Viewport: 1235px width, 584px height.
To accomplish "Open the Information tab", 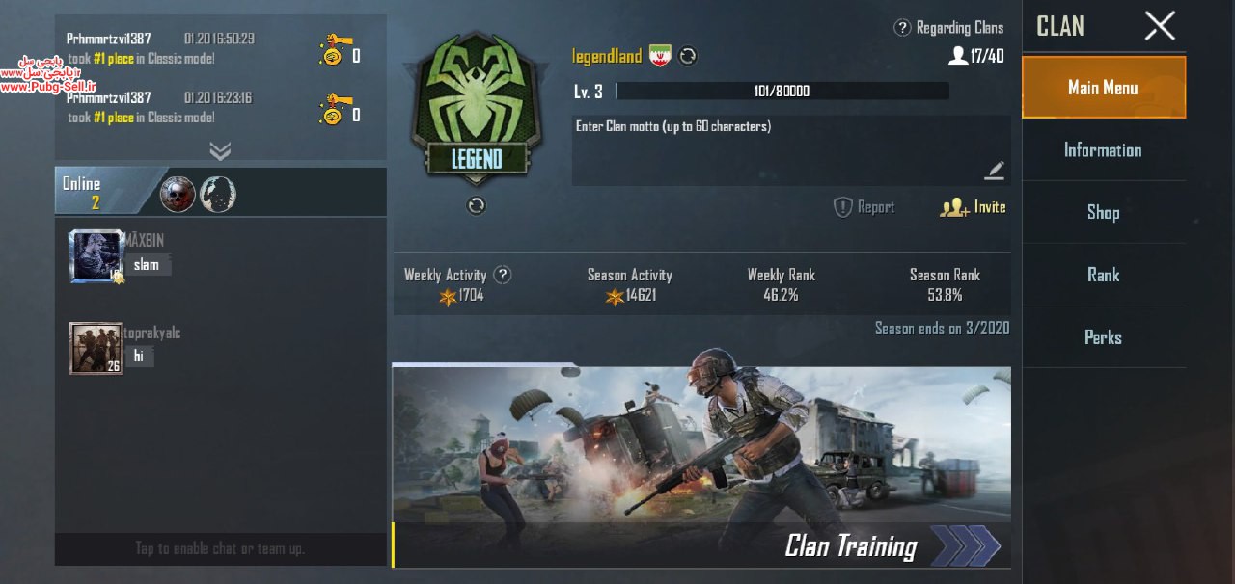I will (x=1104, y=149).
